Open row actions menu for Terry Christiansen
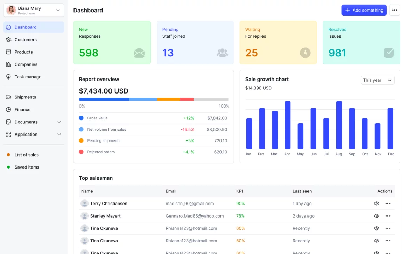This screenshot has height=254, width=406. (x=388, y=204)
